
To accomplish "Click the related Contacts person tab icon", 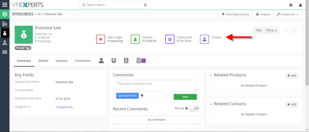I will pos(101,61).
